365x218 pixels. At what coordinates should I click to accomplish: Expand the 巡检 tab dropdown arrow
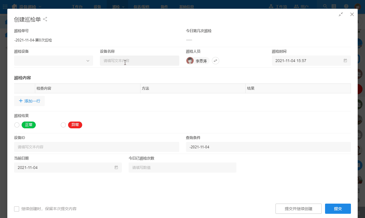[x=123, y=7]
